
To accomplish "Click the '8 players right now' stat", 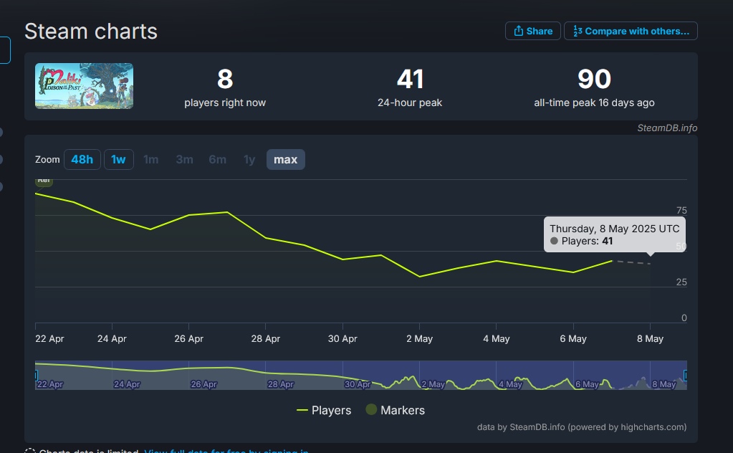I will pyautogui.click(x=225, y=87).
